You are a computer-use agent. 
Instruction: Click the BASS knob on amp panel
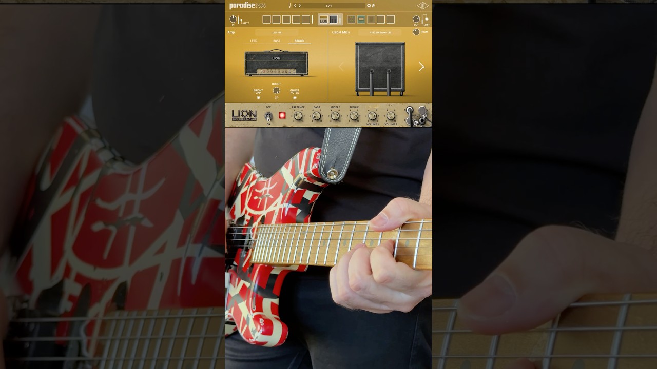pyautogui.click(x=317, y=116)
